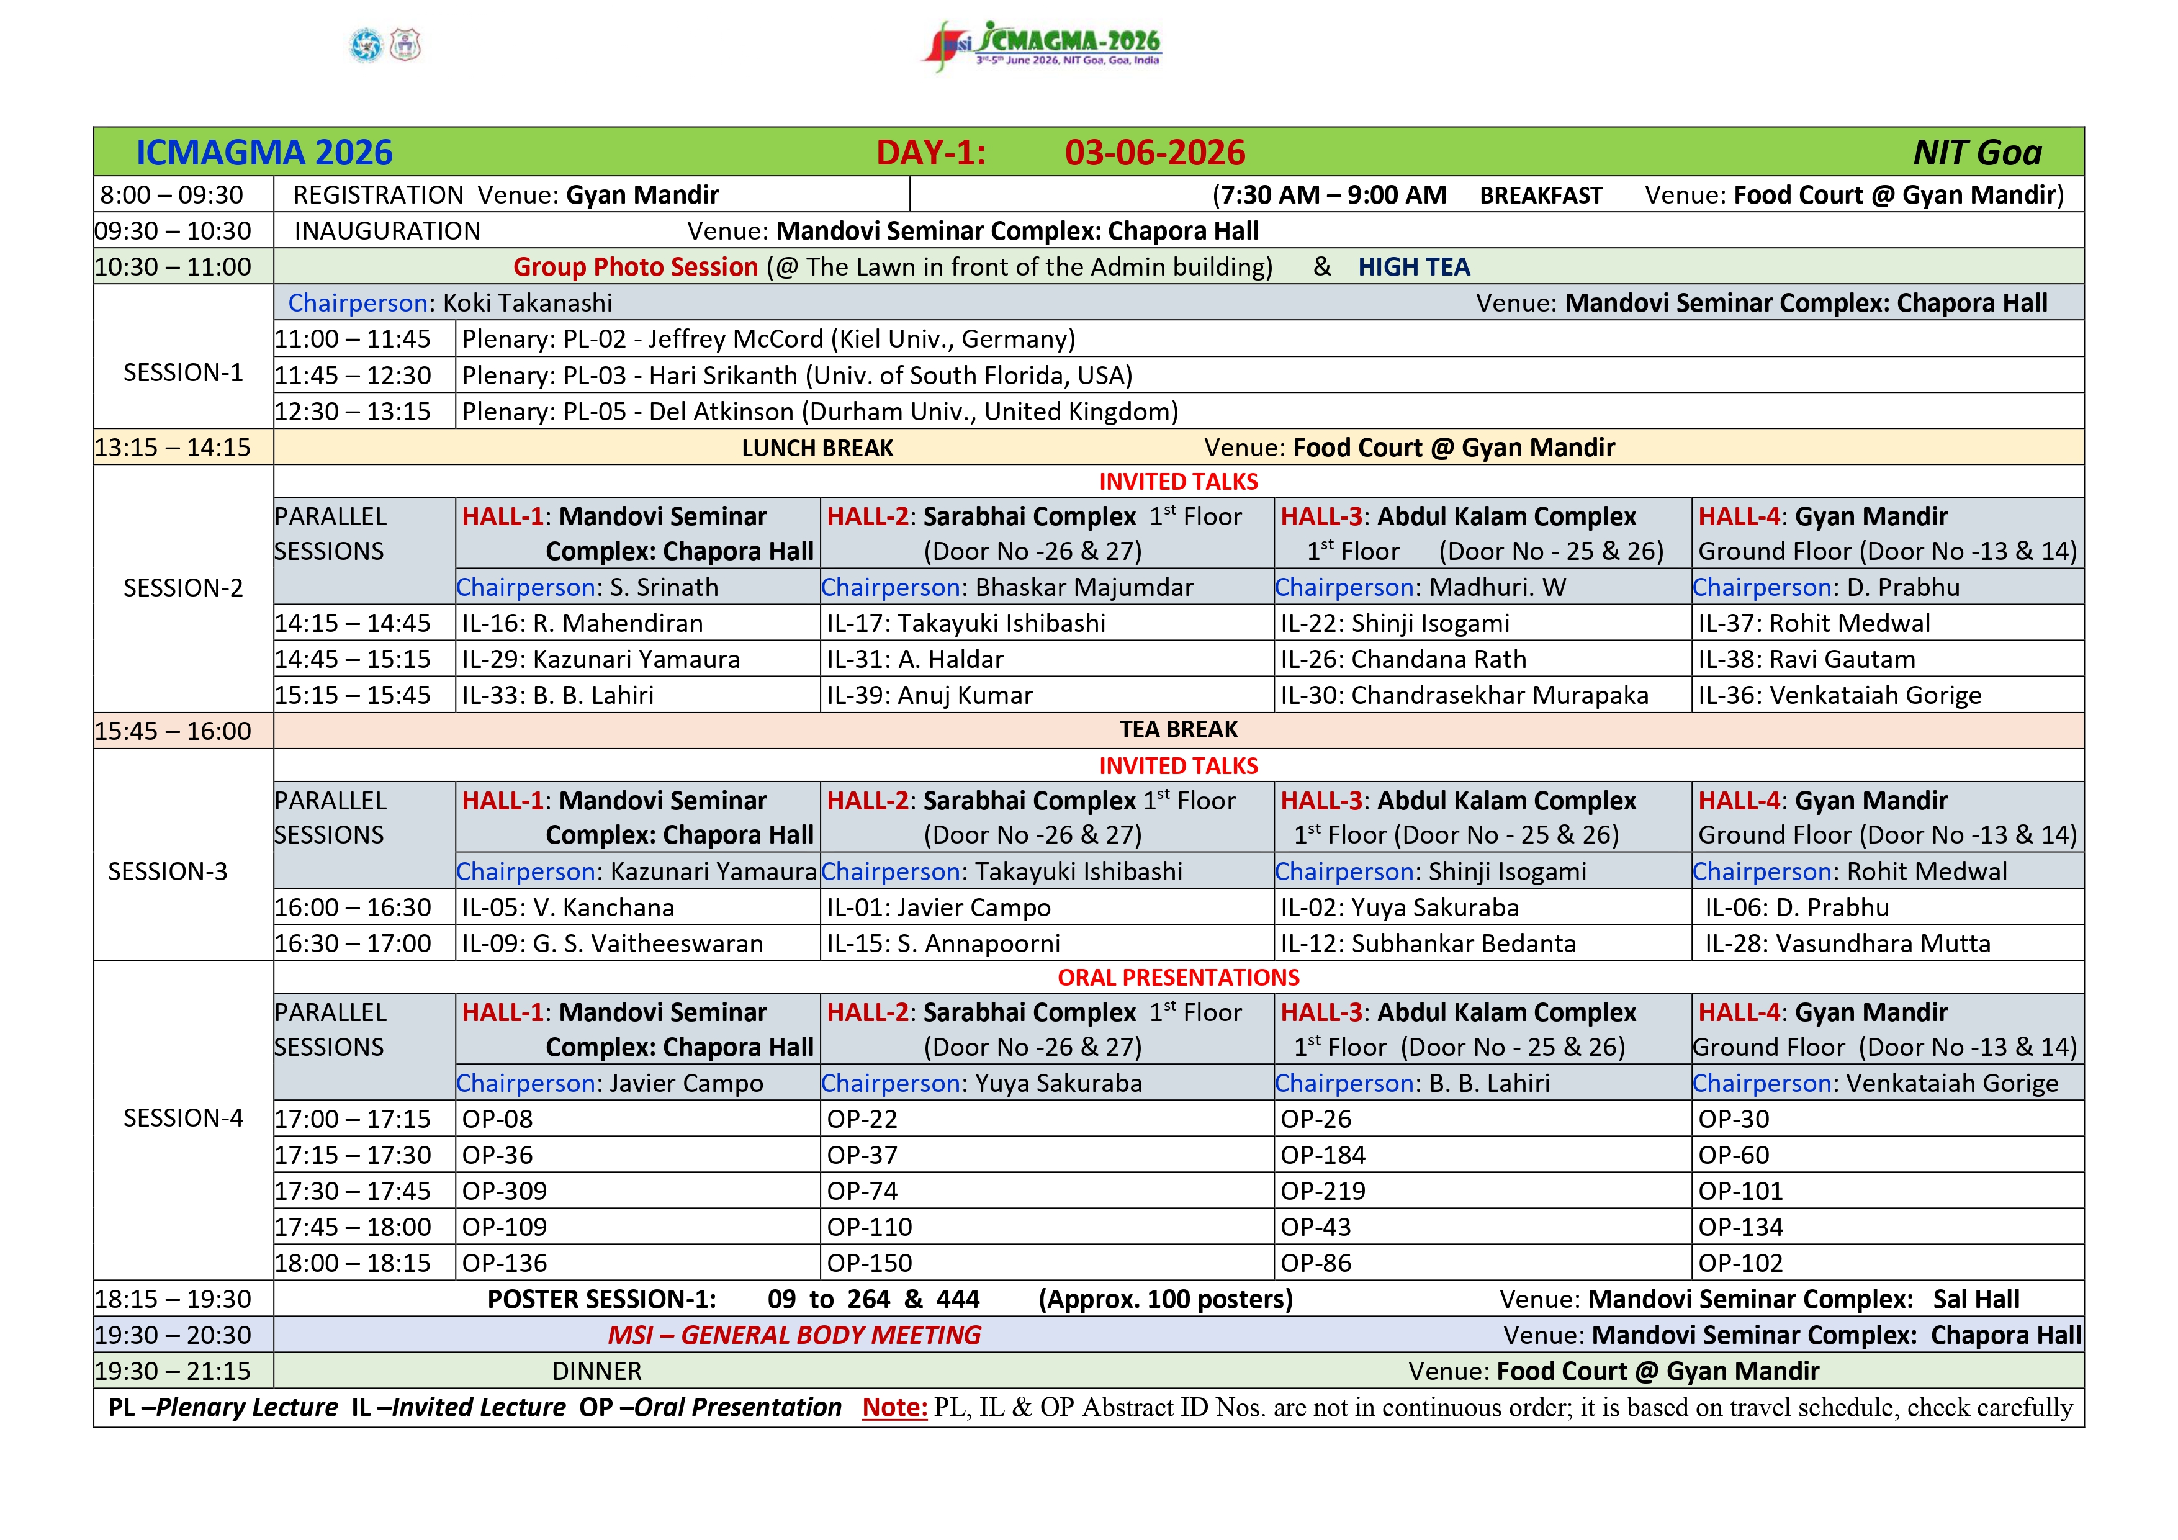The image size is (2178, 1540).
Task: Click "NIT Goa" in the header bar
Action: coord(1977,153)
